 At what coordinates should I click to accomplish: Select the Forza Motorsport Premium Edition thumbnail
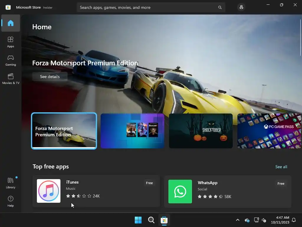tap(64, 131)
